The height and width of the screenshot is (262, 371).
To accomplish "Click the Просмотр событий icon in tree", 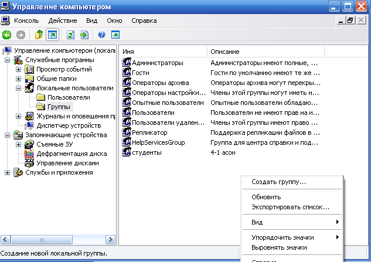I will (29, 69).
